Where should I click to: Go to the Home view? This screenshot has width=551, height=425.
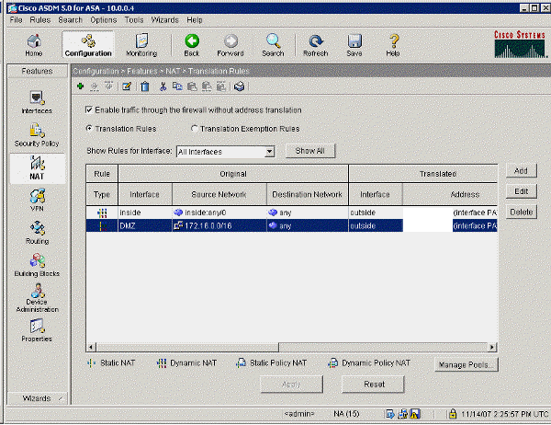34,45
